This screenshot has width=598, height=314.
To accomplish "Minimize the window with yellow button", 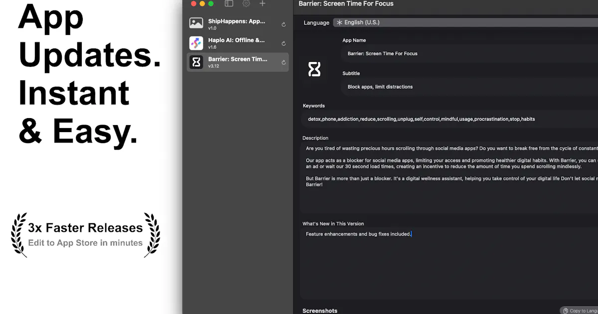I will point(202,3).
